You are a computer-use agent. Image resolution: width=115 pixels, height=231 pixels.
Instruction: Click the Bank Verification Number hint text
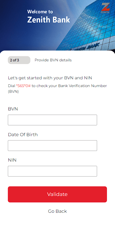pyautogui.click(x=57, y=89)
